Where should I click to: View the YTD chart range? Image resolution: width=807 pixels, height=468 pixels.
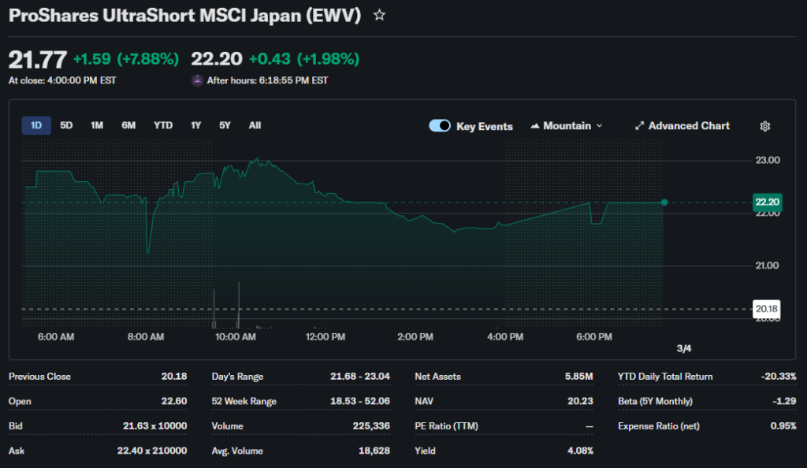point(163,125)
